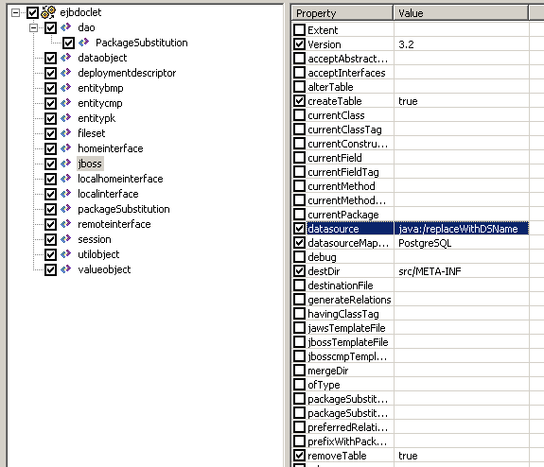This screenshot has width=544, height=467.
Task: Click the jboss subtask icon
Action: pos(65,164)
